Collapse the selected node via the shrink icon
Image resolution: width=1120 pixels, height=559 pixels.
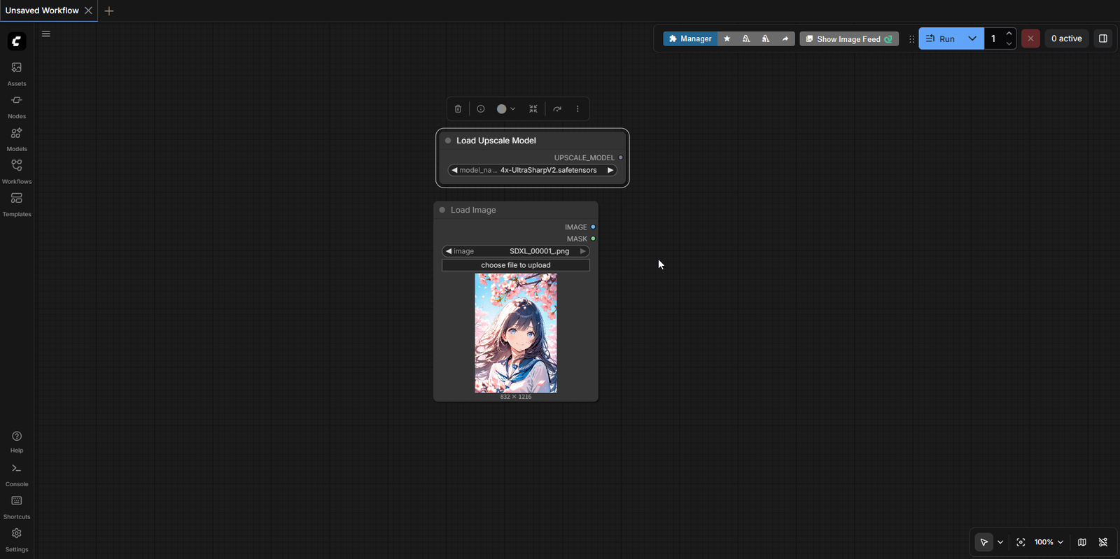click(x=533, y=109)
